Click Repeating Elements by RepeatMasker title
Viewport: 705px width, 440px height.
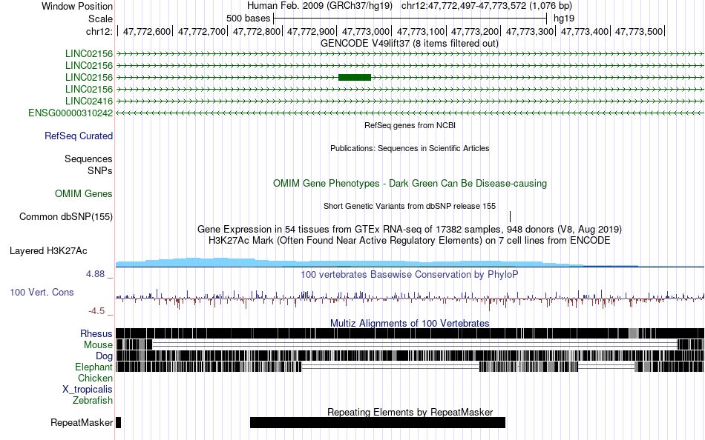[410, 412]
